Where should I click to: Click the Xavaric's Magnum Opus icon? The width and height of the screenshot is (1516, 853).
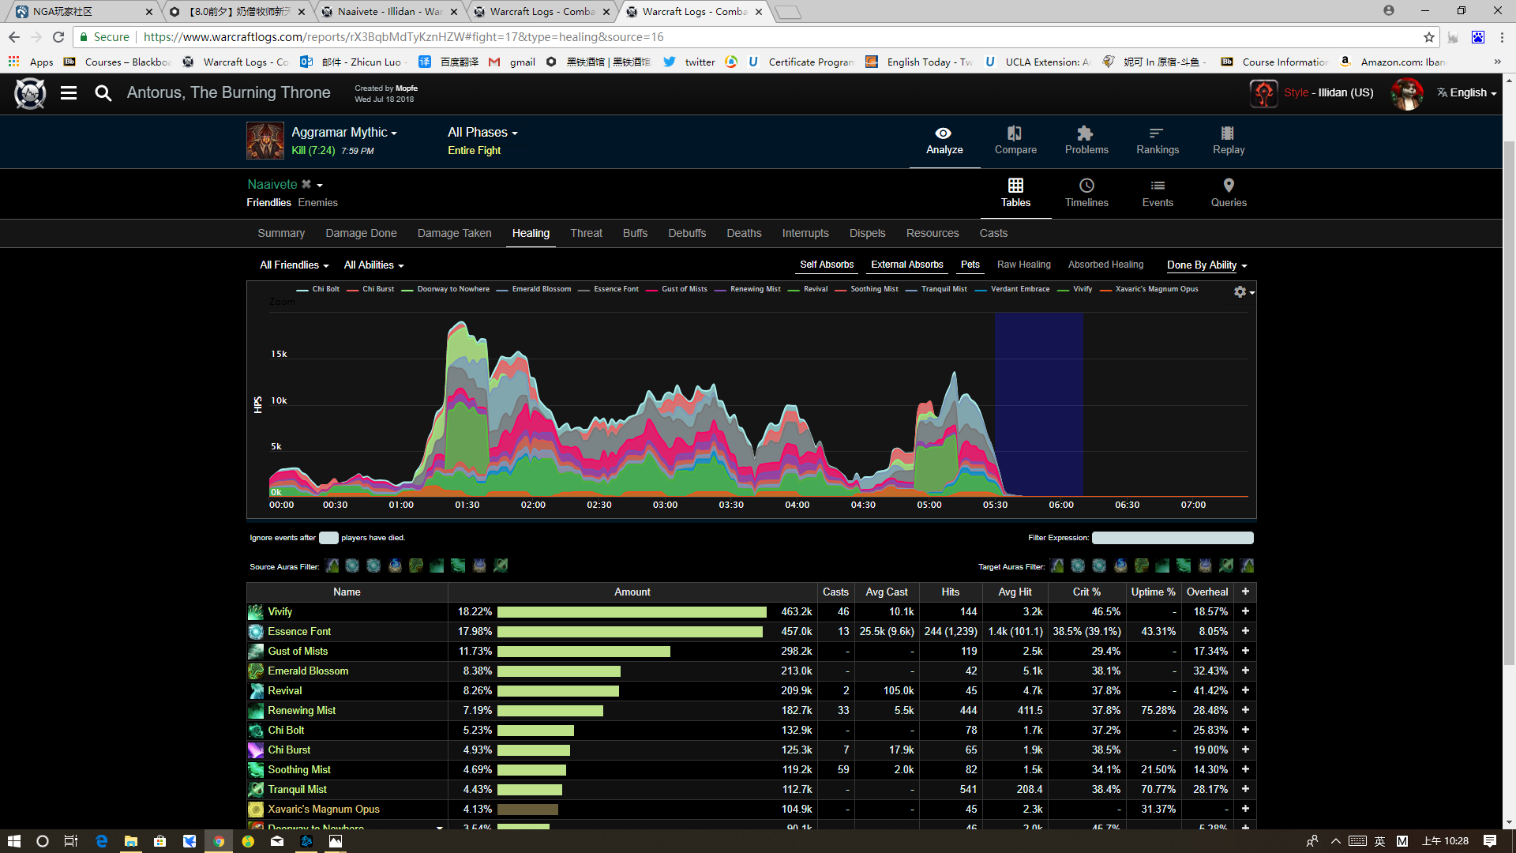(256, 810)
